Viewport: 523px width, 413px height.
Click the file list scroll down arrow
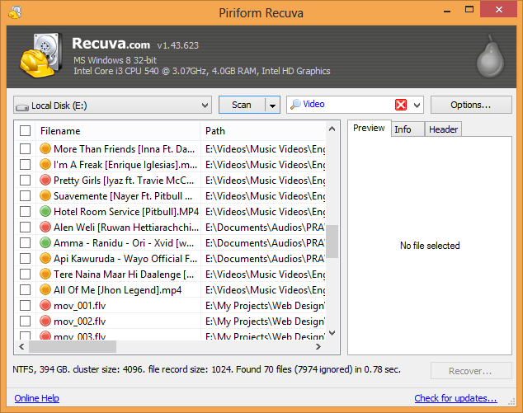[x=332, y=332]
